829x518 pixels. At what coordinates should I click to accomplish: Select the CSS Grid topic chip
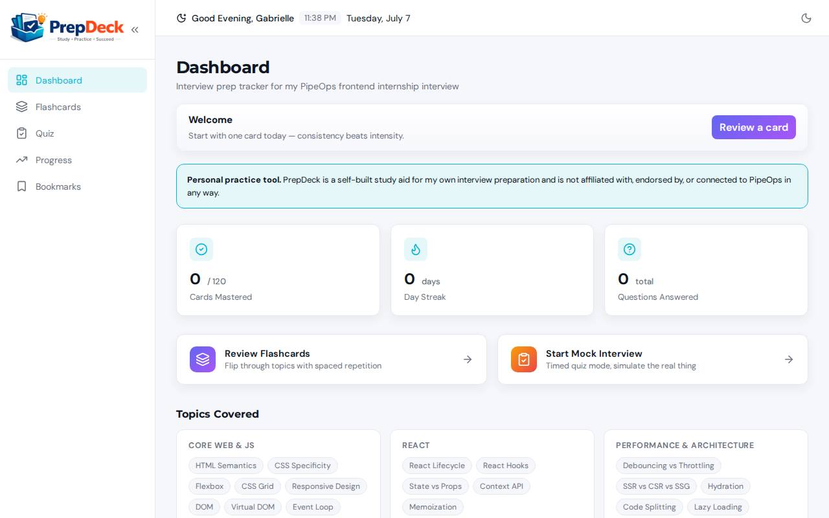[258, 486]
